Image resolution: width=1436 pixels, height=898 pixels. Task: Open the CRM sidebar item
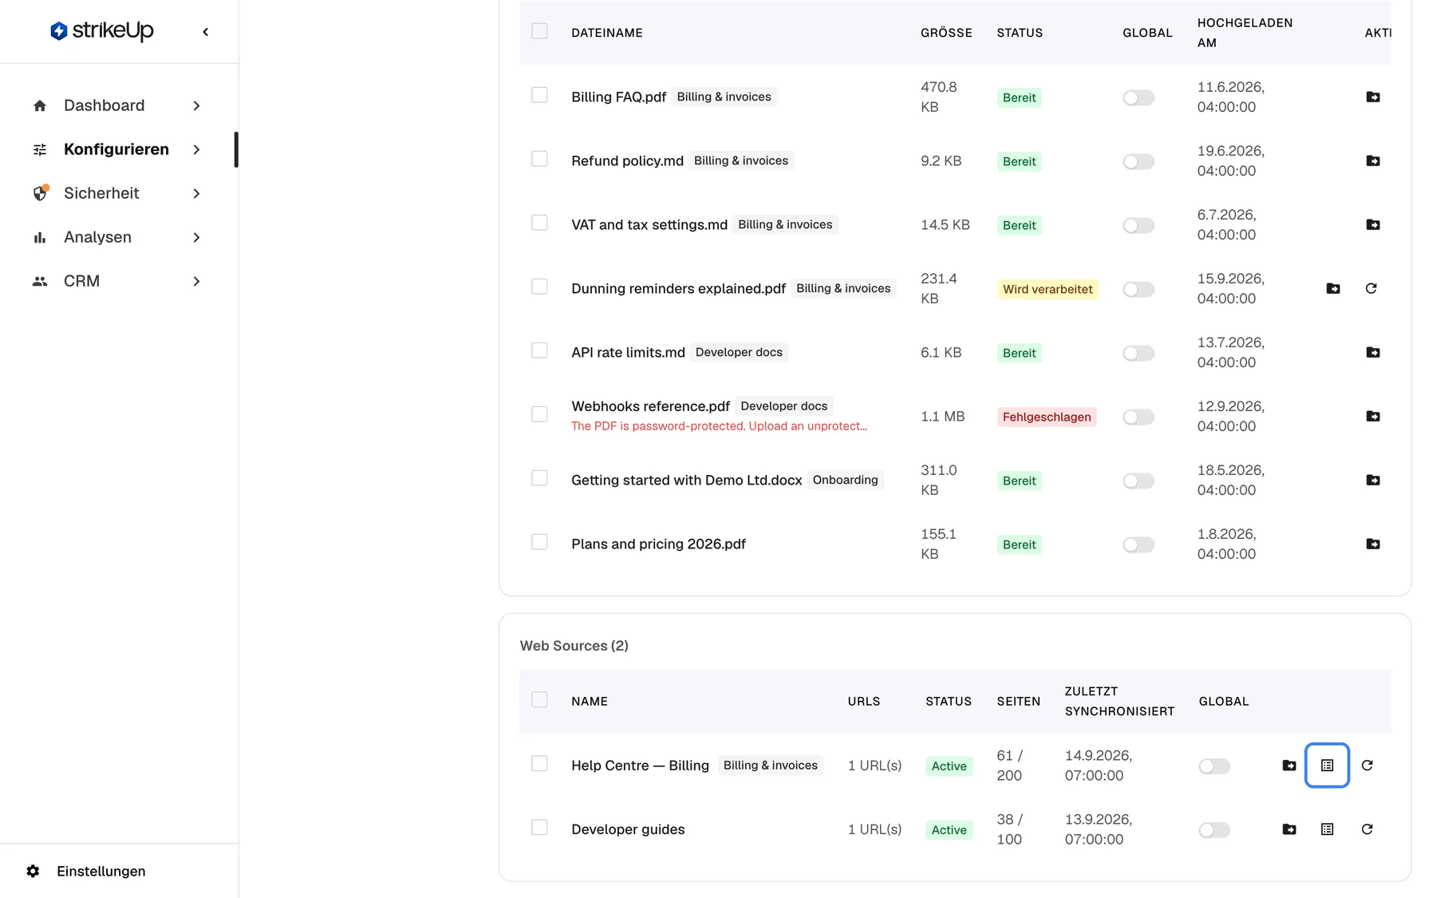pyautogui.click(x=81, y=281)
